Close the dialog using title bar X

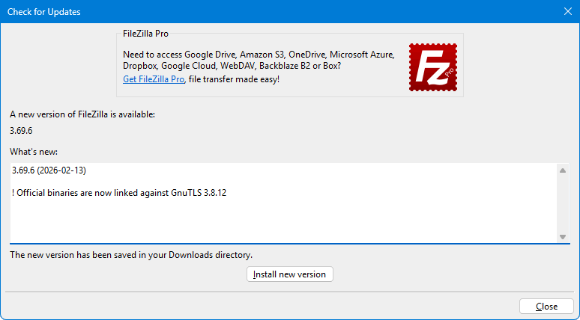point(567,12)
